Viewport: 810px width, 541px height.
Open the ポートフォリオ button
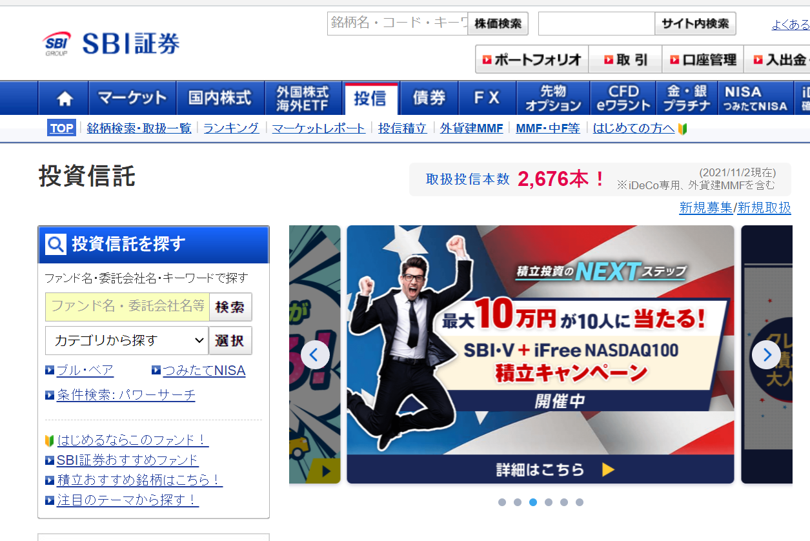point(532,59)
